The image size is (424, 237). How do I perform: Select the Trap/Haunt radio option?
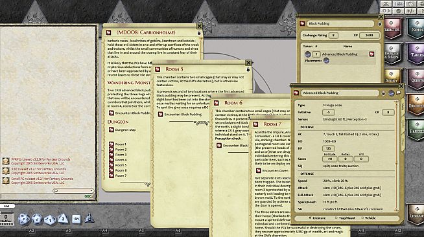pos(336,218)
